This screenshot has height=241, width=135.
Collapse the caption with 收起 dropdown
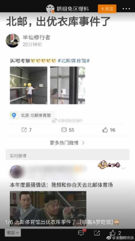pyautogui.click(x=13, y=233)
